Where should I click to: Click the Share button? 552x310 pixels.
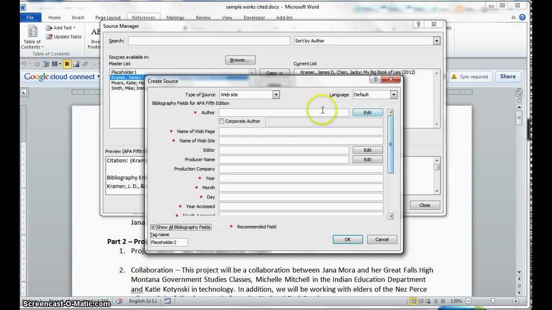(508, 77)
